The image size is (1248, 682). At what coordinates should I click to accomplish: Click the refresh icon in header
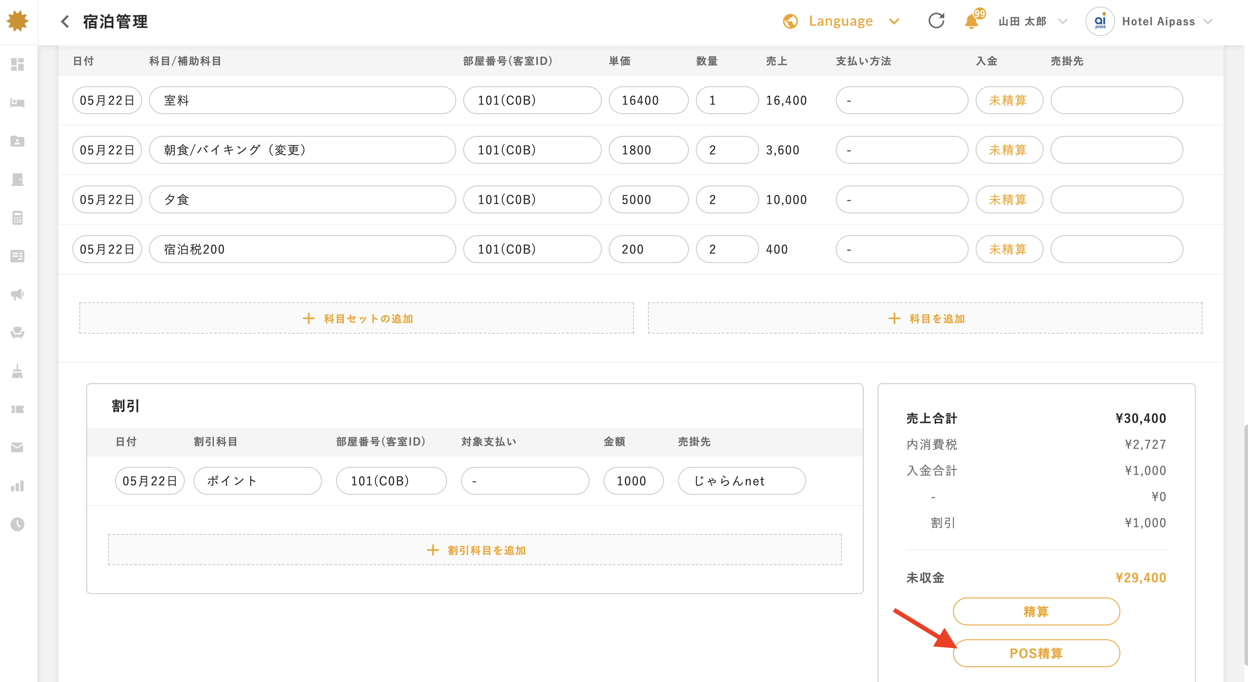(936, 21)
